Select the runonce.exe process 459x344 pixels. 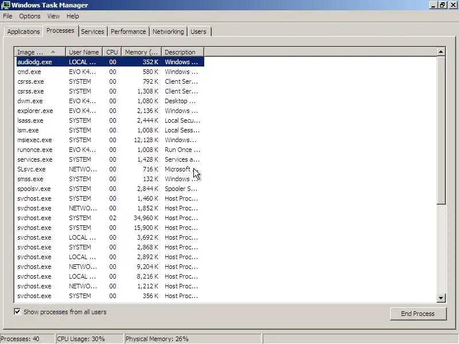tap(110, 150)
